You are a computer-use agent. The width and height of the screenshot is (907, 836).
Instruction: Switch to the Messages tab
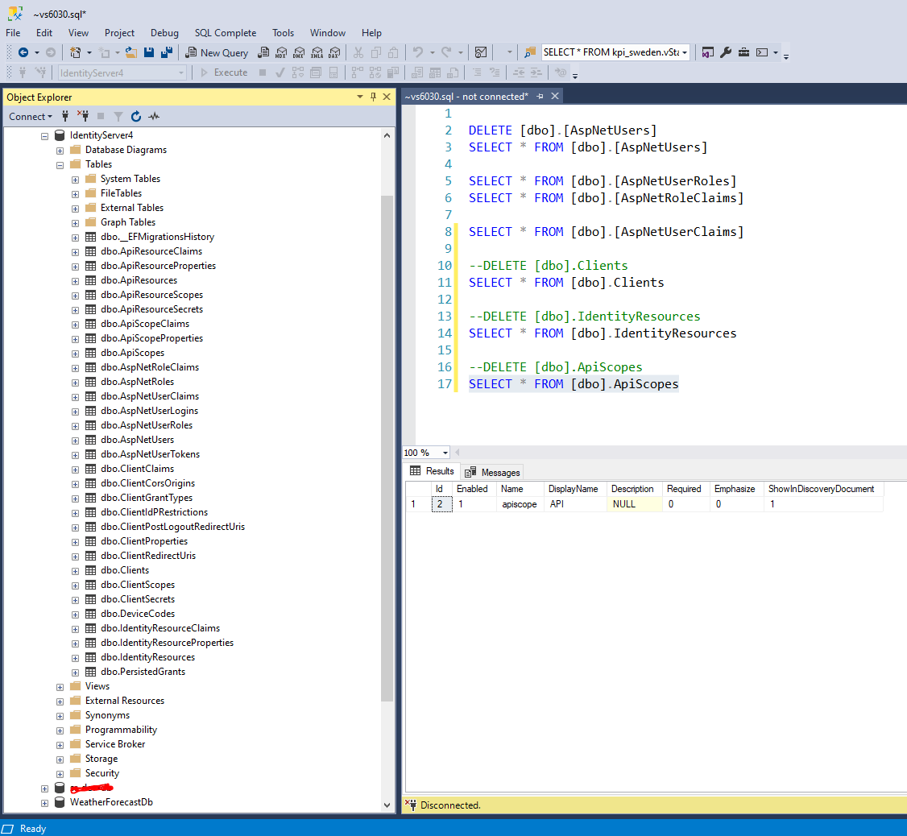click(493, 472)
